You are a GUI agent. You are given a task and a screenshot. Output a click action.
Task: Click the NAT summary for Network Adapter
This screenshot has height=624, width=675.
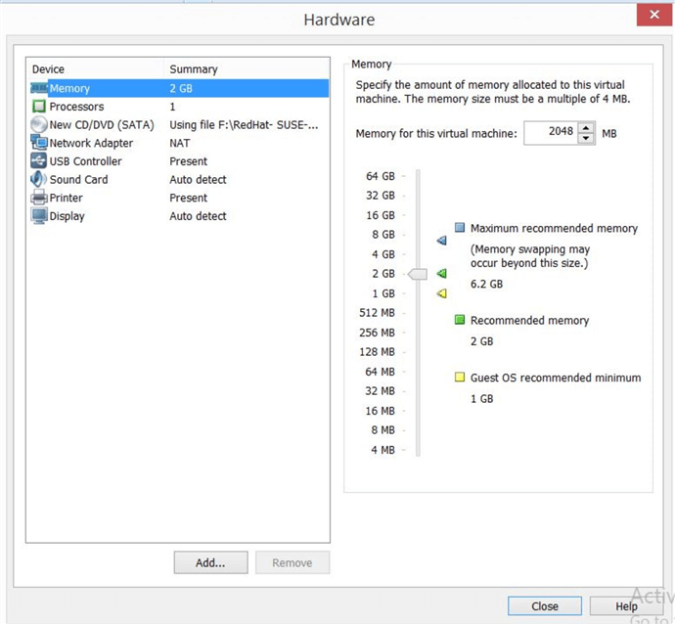click(x=180, y=143)
